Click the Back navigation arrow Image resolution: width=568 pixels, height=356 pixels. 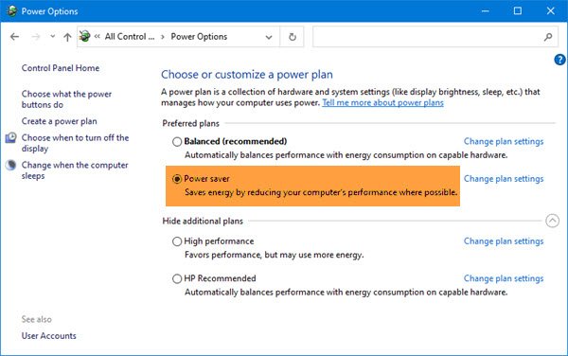coord(14,37)
